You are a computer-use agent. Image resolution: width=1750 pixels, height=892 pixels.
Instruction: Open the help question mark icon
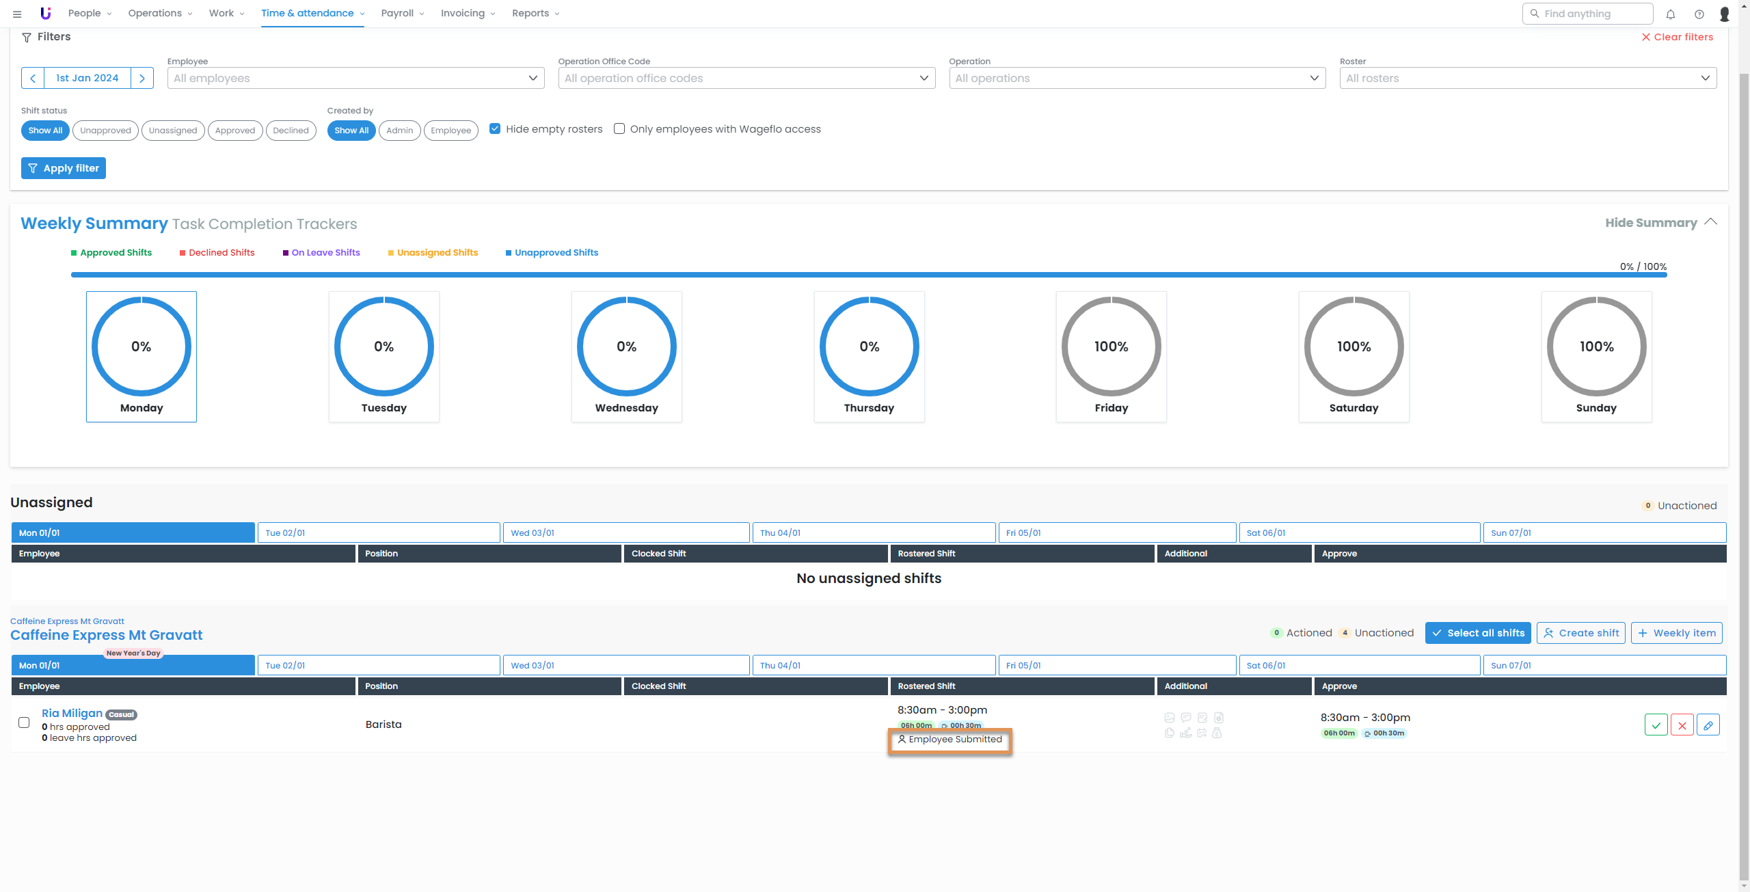(1699, 14)
